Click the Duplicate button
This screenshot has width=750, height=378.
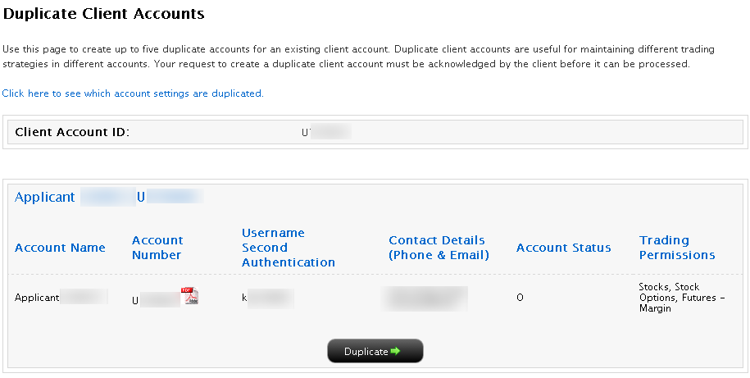click(375, 351)
